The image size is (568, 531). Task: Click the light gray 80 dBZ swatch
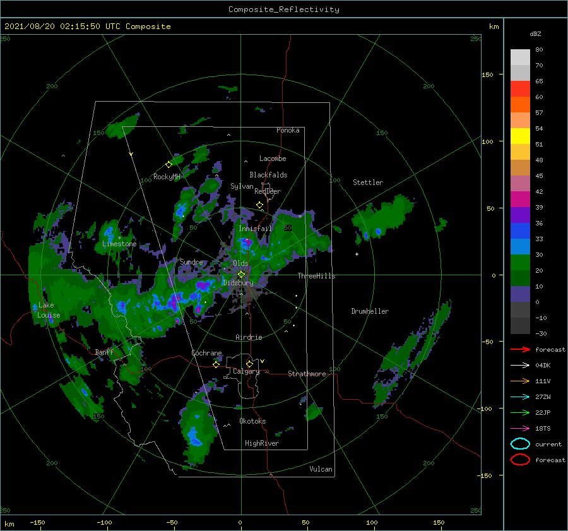[520, 57]
